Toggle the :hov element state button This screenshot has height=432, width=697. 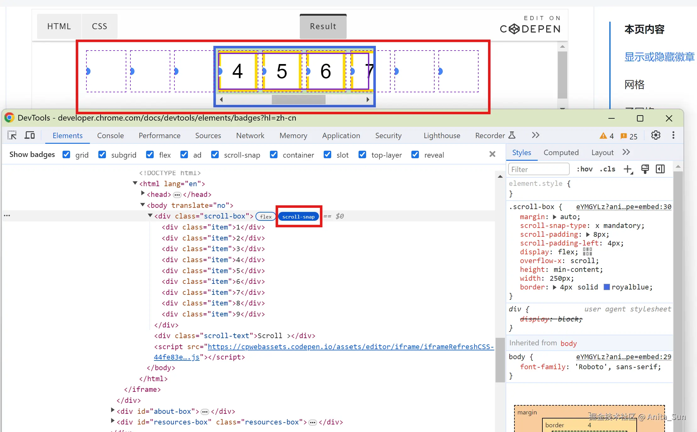584,169
